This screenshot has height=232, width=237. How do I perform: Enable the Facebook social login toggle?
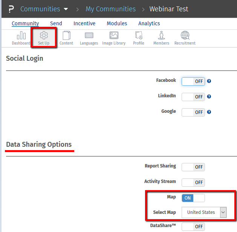point(193,81)
